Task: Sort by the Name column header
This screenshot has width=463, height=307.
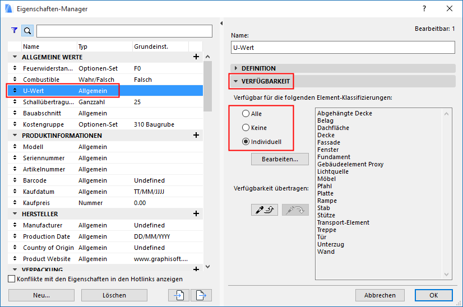Action: [49, 46]
